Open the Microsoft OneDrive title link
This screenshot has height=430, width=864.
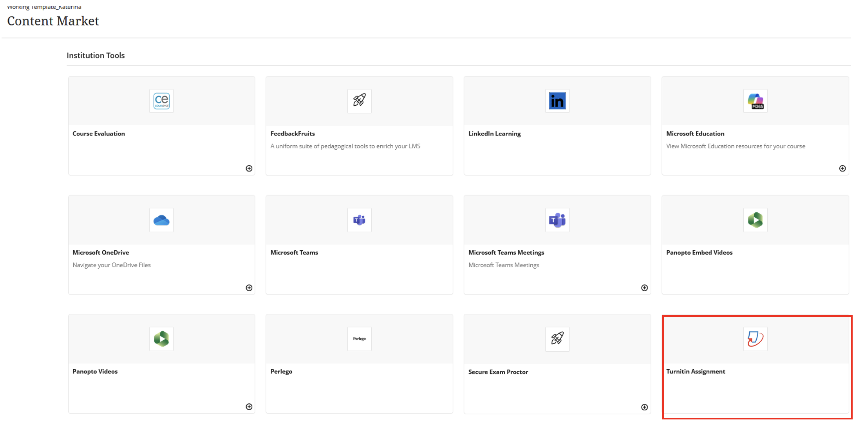coord(101,253)
